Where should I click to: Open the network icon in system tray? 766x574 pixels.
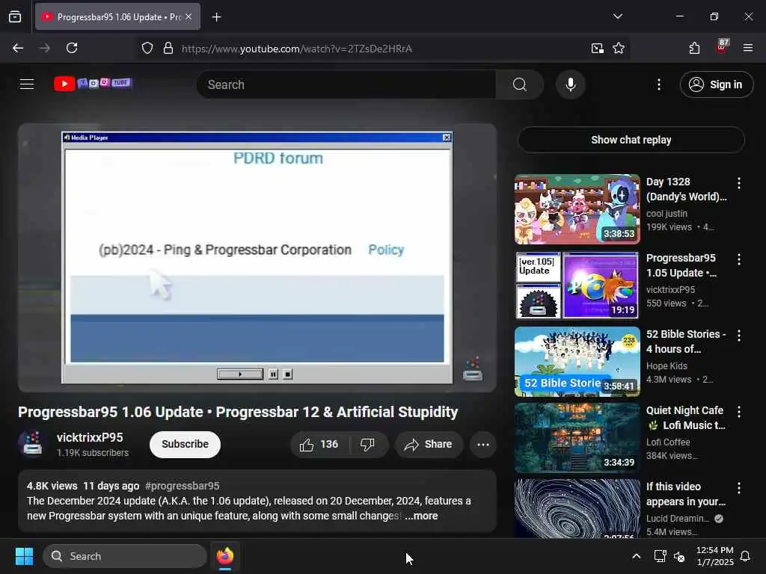click(x=660, y=556)
